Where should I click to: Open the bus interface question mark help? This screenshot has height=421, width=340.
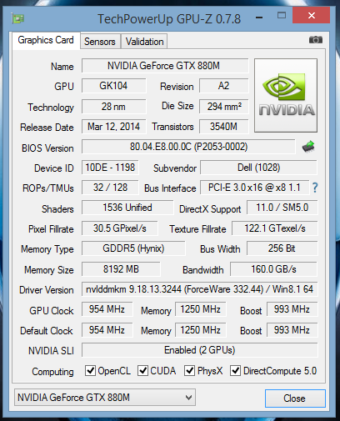coord(315,188)
